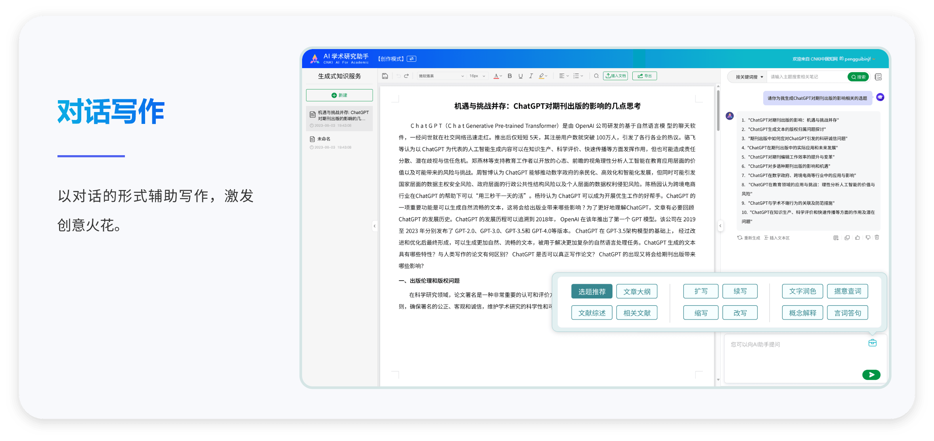Viewport: 934px width, 441px height.
Task: Toggle italic formatting
Action: [531, 76]
